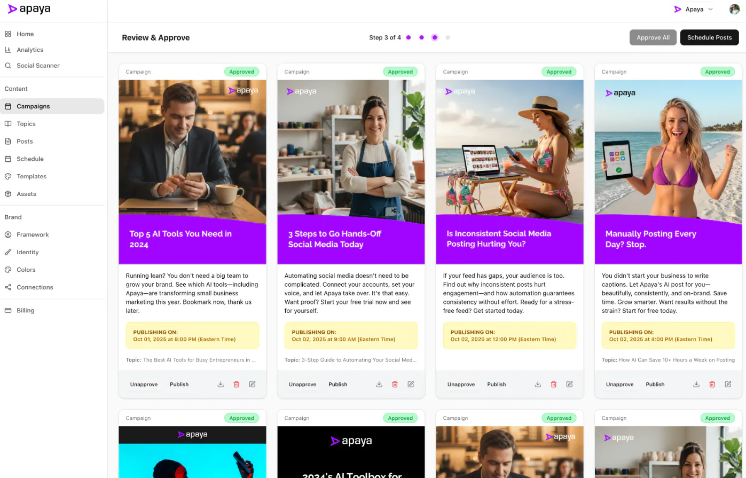Open Campaigns in the sidebar
The width and height of the screenshot is (746, 478).
pyautogui.click(x=52, y=106)
